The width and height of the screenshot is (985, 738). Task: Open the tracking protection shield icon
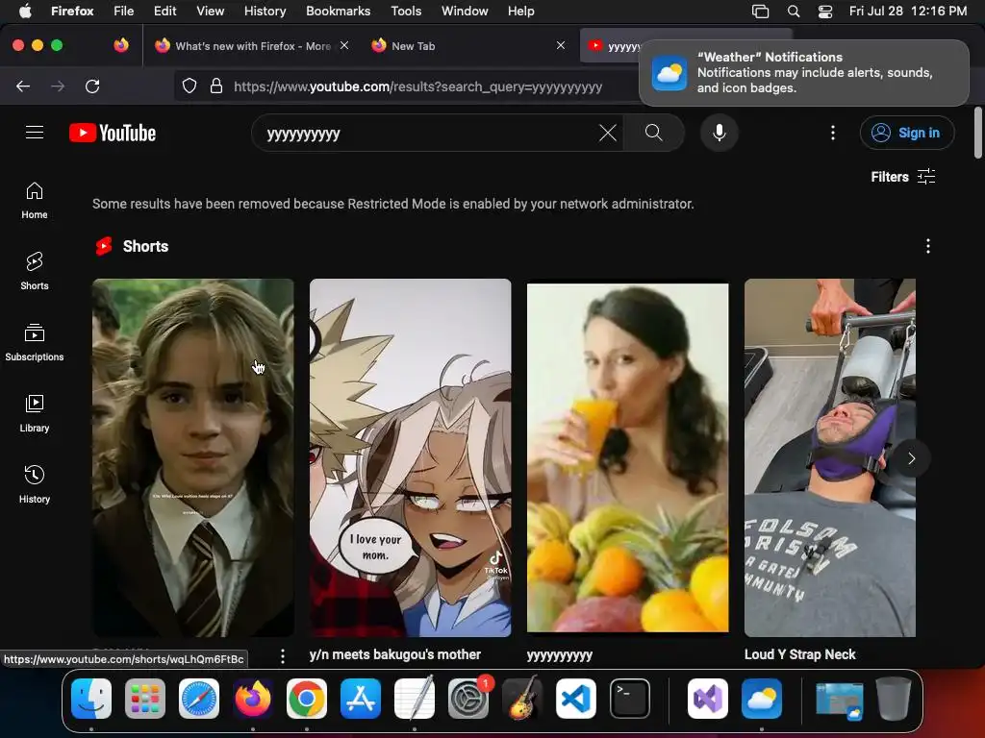(x=189, y=86)
